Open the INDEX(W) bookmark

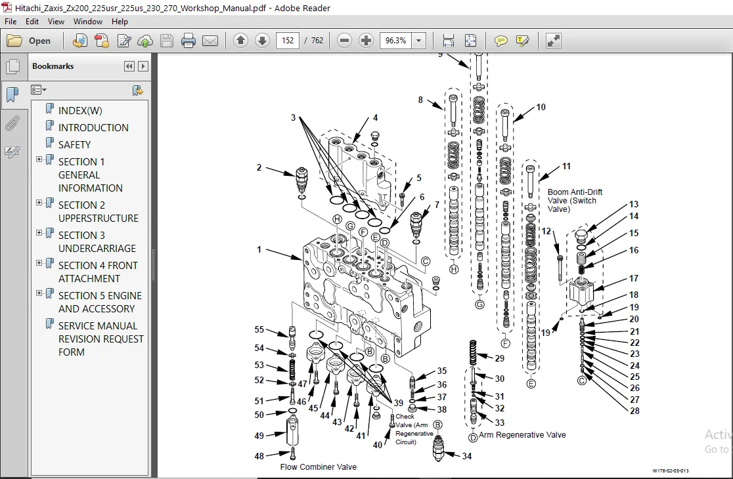[x=80, y=111]
